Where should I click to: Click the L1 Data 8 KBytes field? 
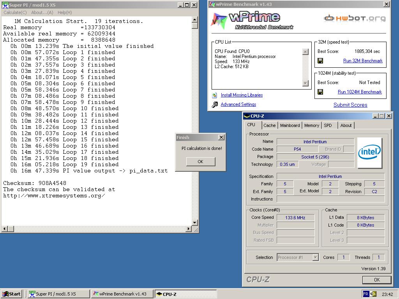click(365, 218)
